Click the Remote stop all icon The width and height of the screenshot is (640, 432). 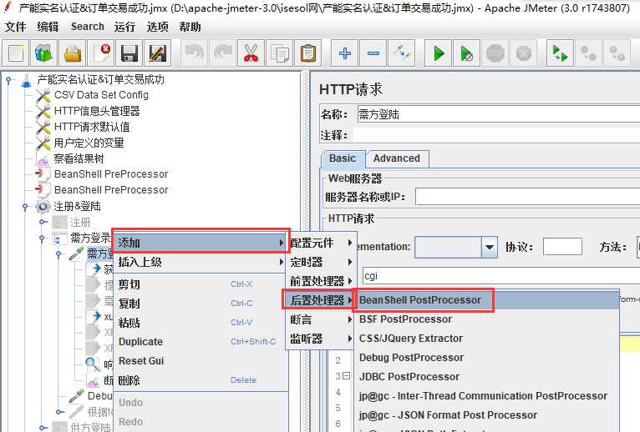point(588,53)
